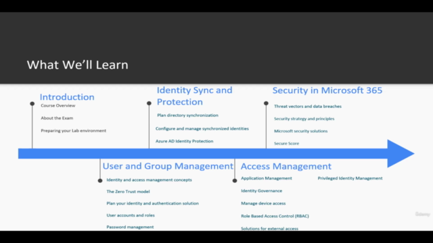The width and height of the screenshot is (433, 243).
Task: Click 'Configure and manage synchronized identities'
Action: coord(202,129)
